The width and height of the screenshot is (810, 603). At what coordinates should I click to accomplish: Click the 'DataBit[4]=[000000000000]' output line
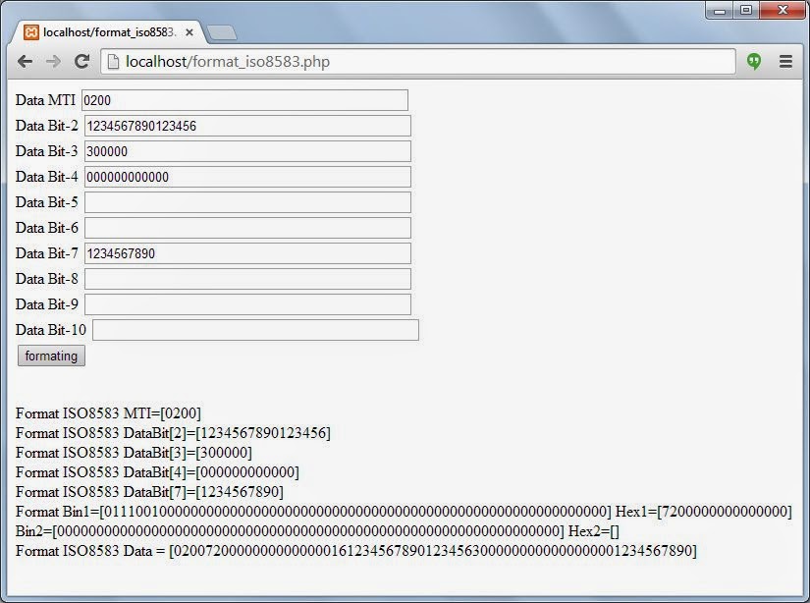[x=157, y=472]
